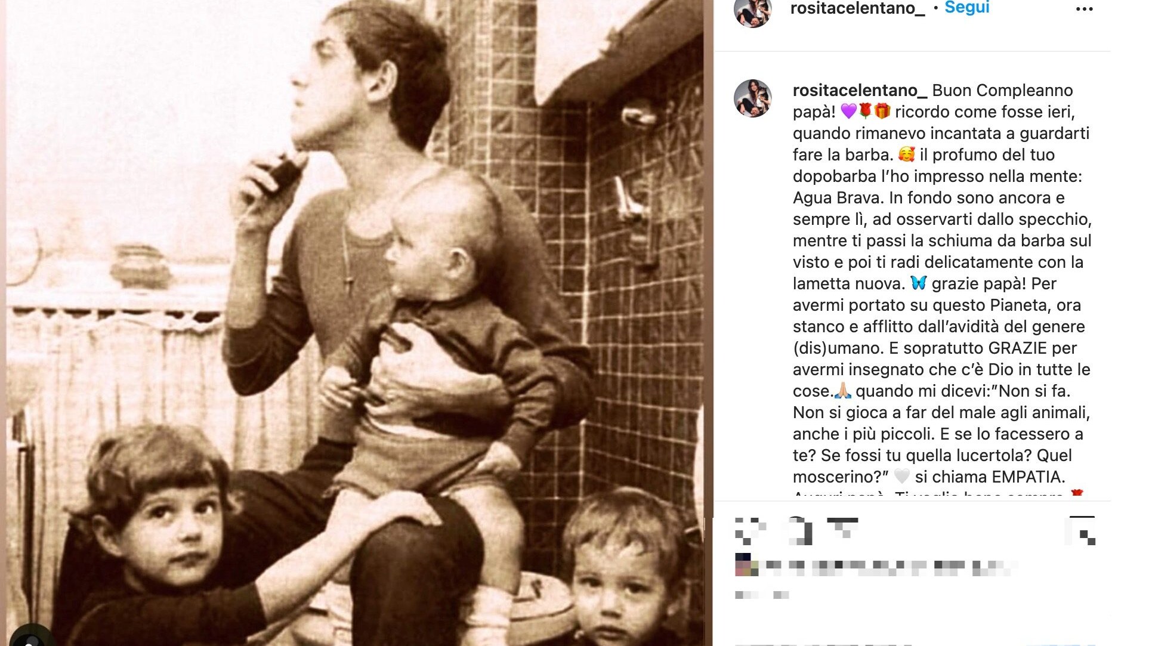This screenshot has height=646, width=1149.
Task: Click the blurred post date text
Action: point(762,595)
